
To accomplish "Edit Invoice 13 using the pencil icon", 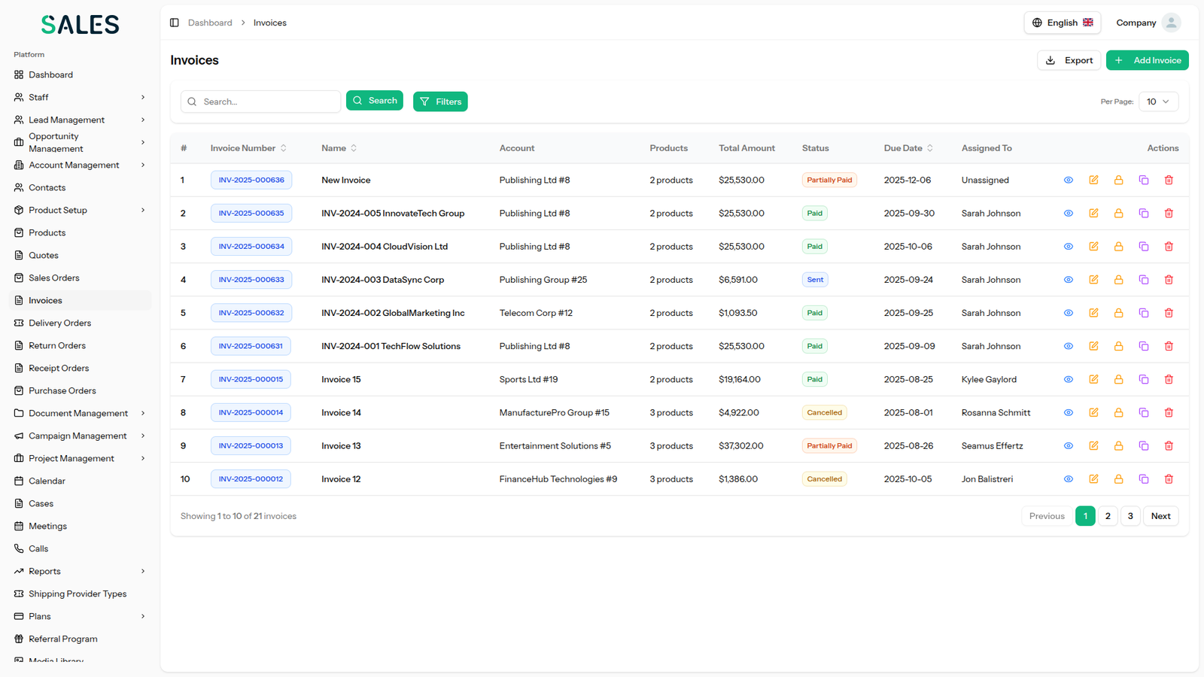I will click(x=1093, y=446).
